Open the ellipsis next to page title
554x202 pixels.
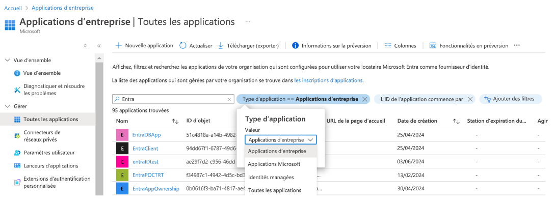point(248,22)
